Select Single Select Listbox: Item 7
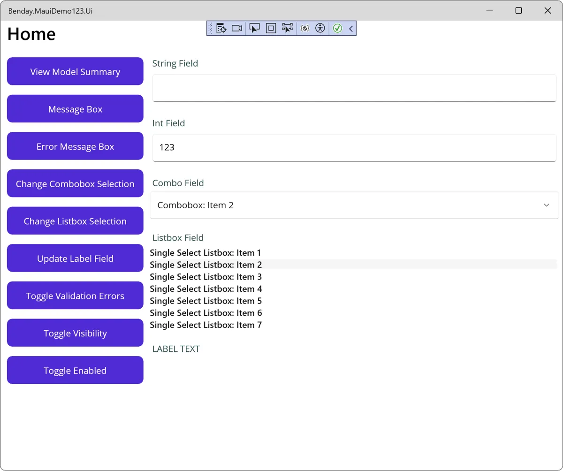Image resolution: width=563 pixels, height=471 pixels. point(353,325)
